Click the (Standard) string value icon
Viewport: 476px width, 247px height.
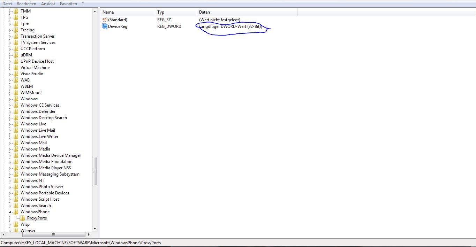(x=105, y=20)
